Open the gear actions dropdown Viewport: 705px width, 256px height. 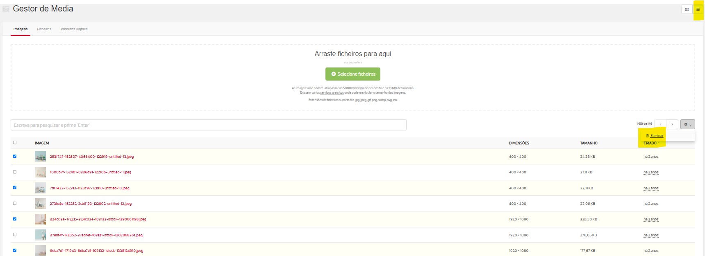[x=687, y=124]
